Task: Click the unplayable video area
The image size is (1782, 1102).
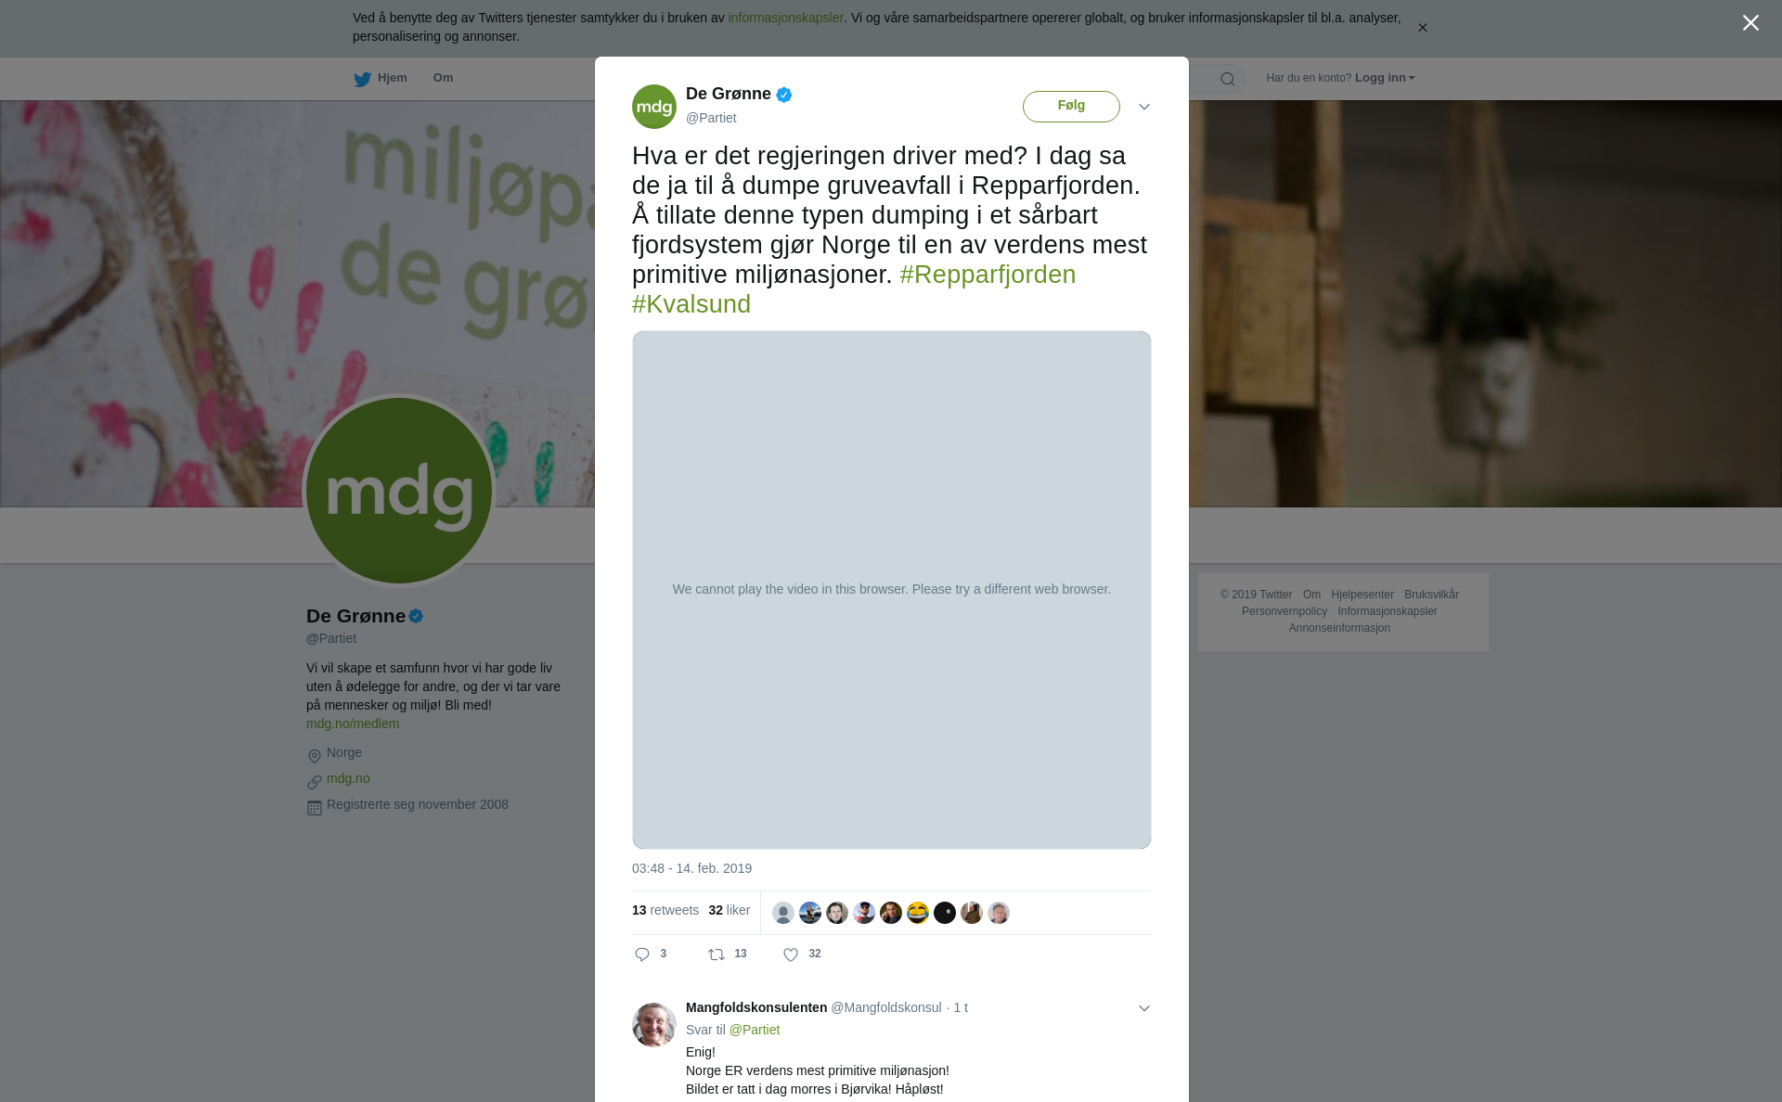Action: tap(892, 590)
